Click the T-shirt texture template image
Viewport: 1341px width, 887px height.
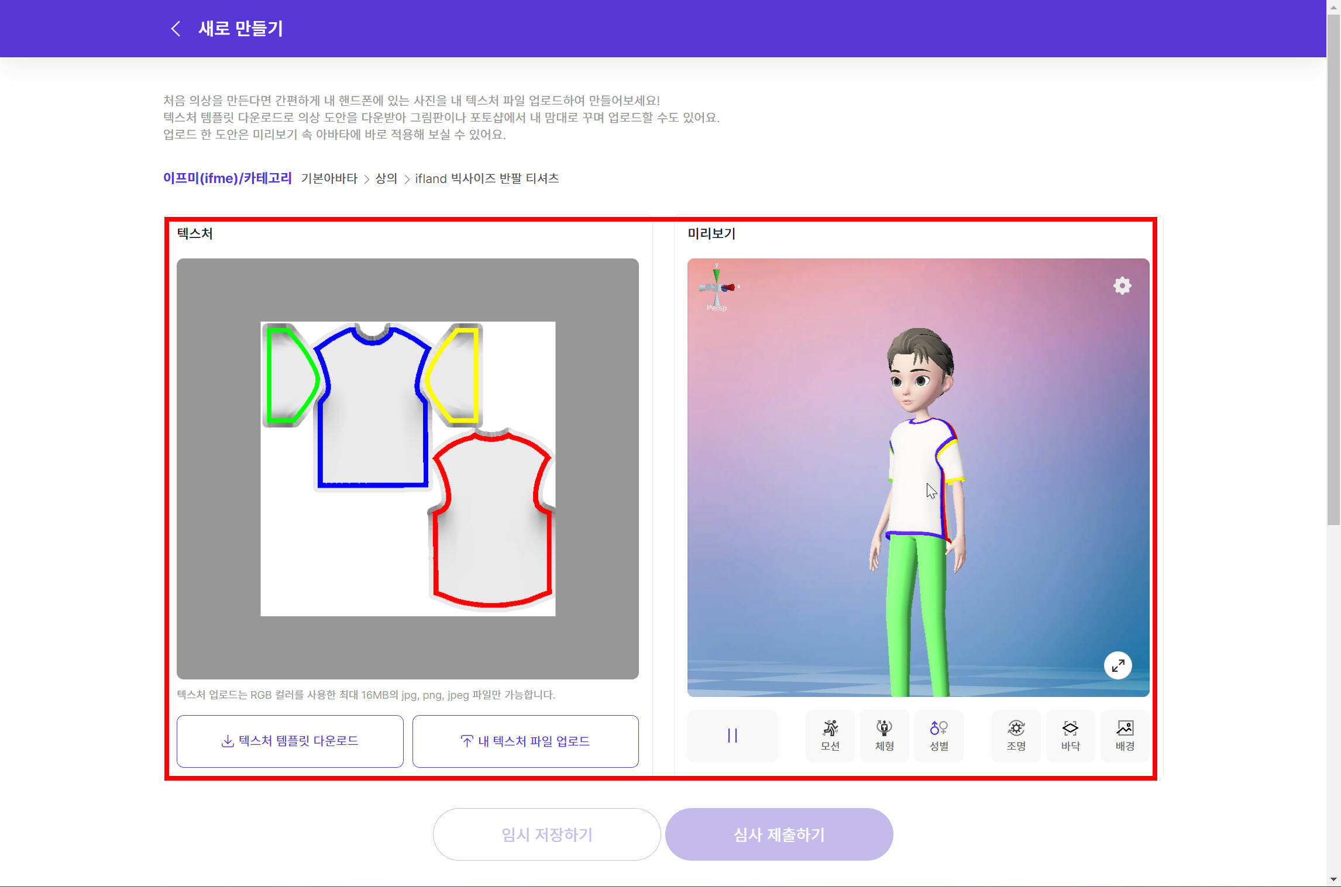(408, 468)
